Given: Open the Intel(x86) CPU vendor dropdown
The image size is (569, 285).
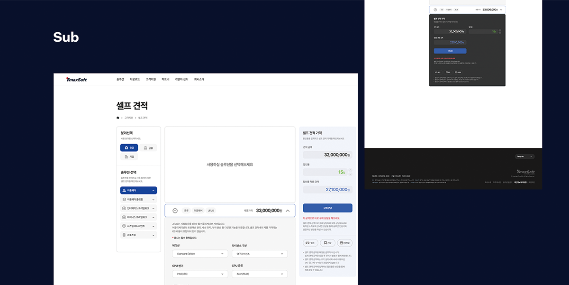Looking at the screenshot, I should point(200,274).
